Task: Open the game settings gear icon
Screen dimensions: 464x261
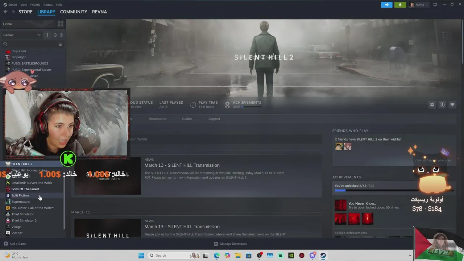Action: point(432,104)
